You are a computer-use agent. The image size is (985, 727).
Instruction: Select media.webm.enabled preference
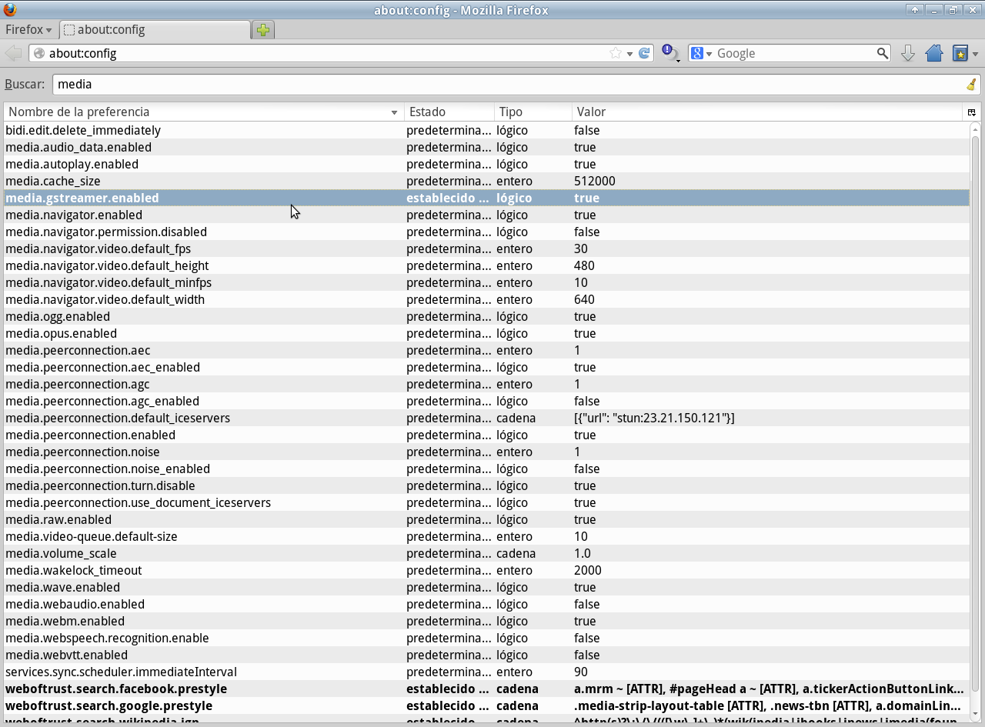pos(486,621)
